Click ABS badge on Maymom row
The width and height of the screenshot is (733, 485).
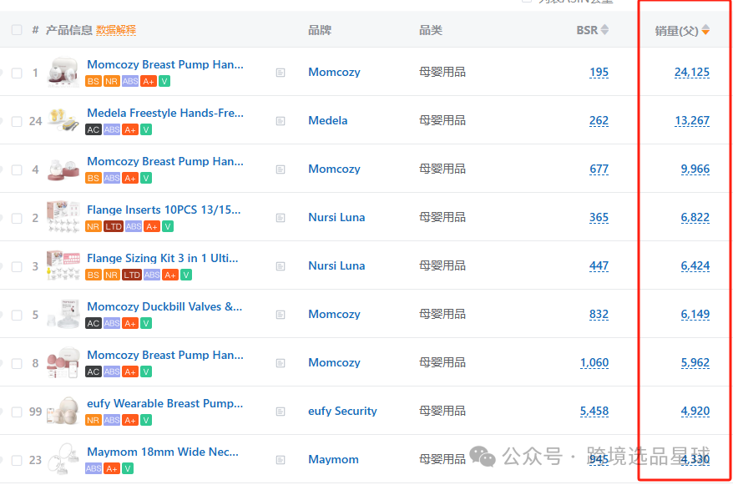(94, 468)
